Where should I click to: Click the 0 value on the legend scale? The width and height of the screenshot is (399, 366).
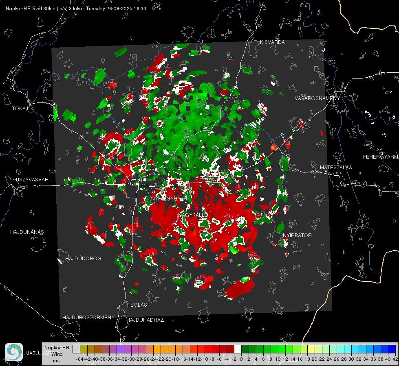(x=241, y=359)
